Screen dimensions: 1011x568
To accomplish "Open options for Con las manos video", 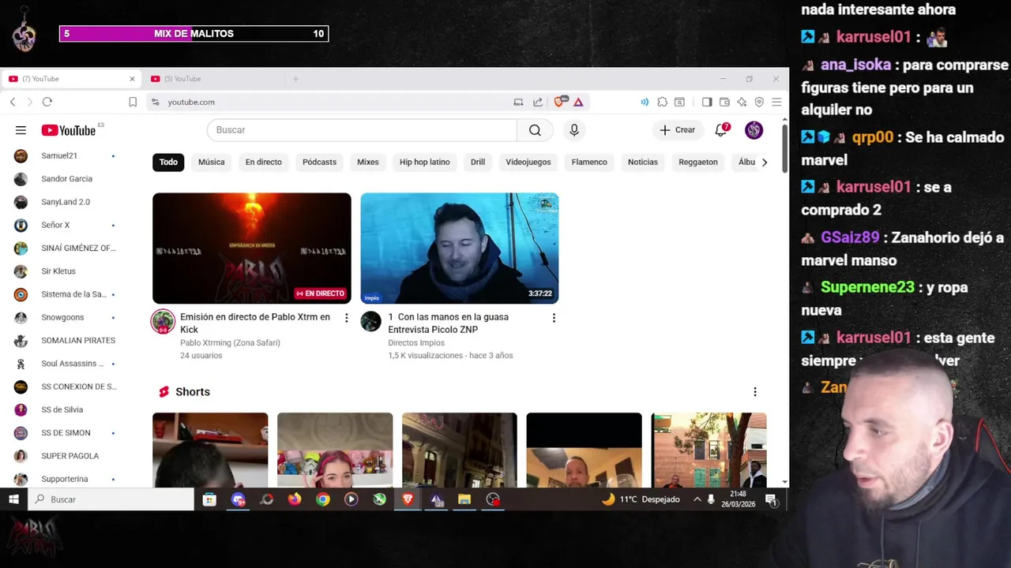I will tap(554, 318).
